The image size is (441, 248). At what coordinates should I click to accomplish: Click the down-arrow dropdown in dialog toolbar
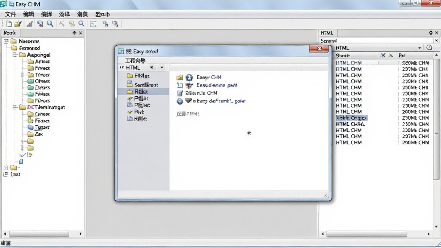tap(162, 68)
